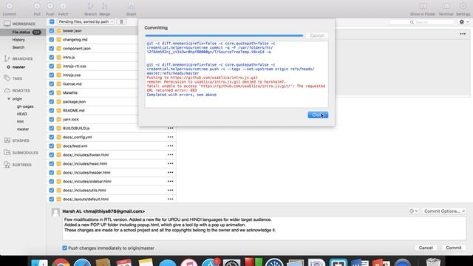Click Cancel in the Committing dialog

[317, 35]
